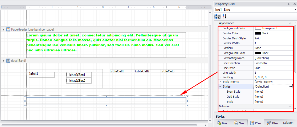Image resolution: width=297 pixels, height=127 pixels.
Task: Select tableCell2 in the table
Action: click(x=148, y=78)
